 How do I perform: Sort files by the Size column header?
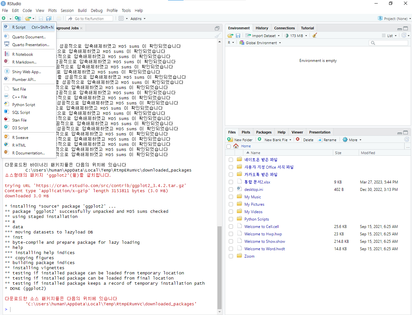(338, 153)
